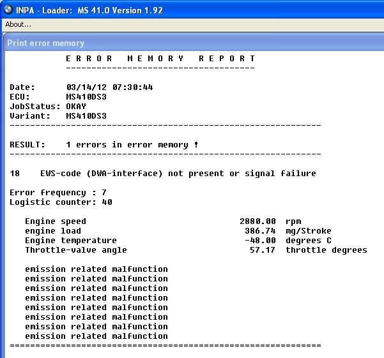Screen dimensions: 384x358
Task: Click the Error frequency : 7 line
Action: coord(58,193)
